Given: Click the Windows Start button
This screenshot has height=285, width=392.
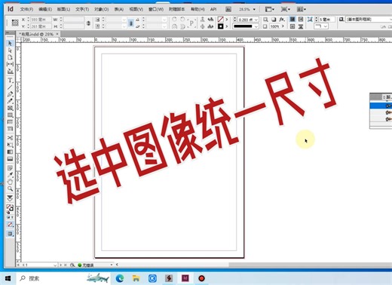Looking at the screenshot, I should pyautogui.click(x=8, y=278).
